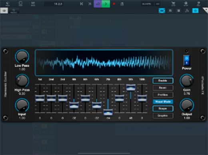
Task: Click the highlighted blue rectangle icon in second row
Action: [162, 11]
